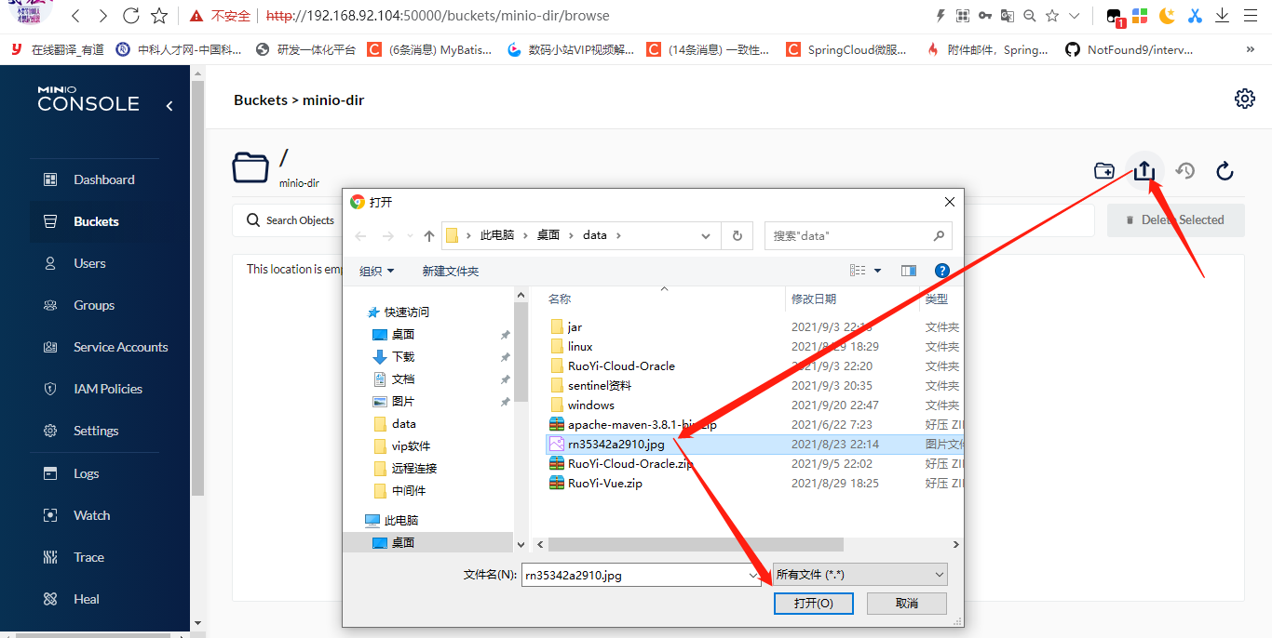Open the 文件名 dropdown arrow
Screen dimensions: 1272x638
754,575
